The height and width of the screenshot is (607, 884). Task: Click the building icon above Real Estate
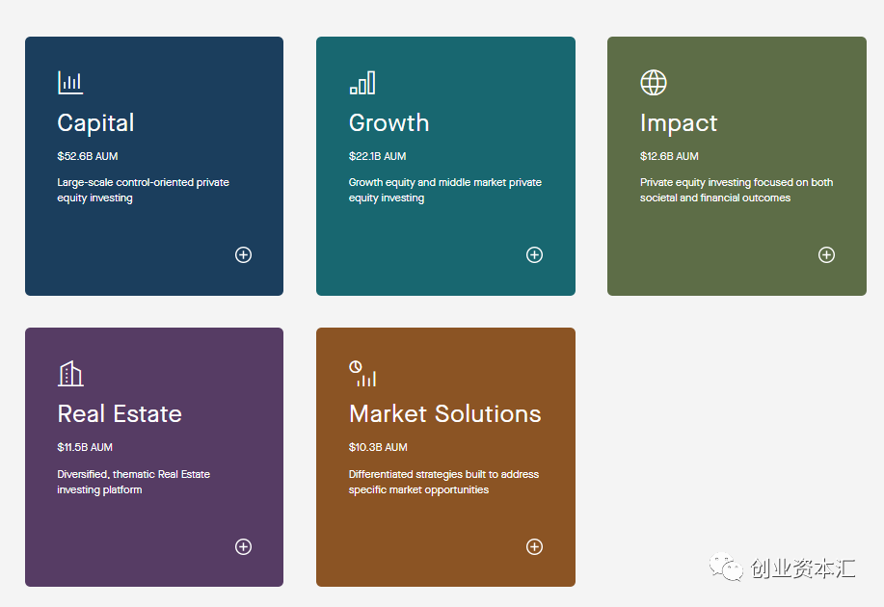click(x=70, y=374)
